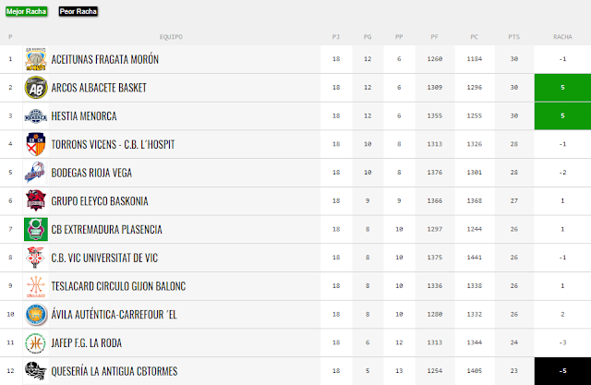Click the green streak cell for Arcos Albacete
Screen dimensions: 591x385
coord(562,88)
